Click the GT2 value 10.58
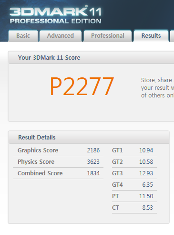Screen dimensions: 174x235 146,162
